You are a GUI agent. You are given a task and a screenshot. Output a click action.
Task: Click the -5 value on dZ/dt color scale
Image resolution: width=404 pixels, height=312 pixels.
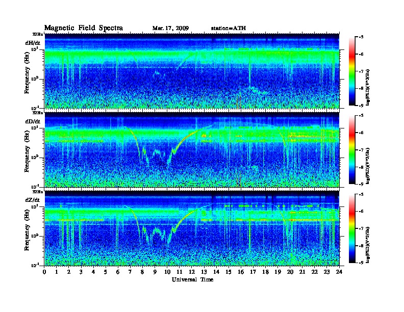(361, 194)
